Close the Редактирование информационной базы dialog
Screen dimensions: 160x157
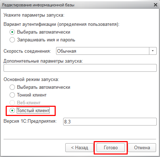155,5
